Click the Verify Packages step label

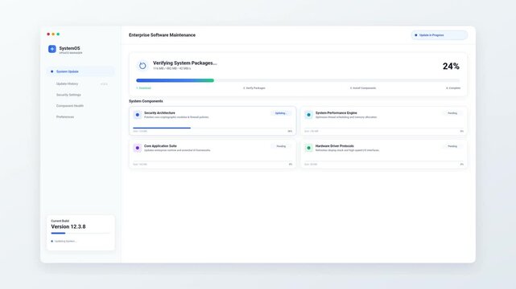tap(254, 88)
